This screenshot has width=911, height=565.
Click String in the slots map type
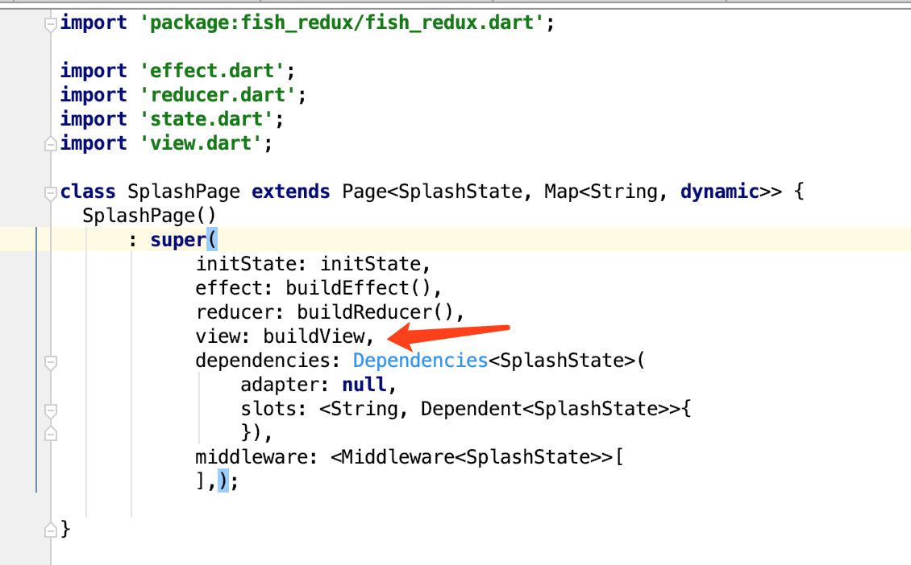(364, 409)
